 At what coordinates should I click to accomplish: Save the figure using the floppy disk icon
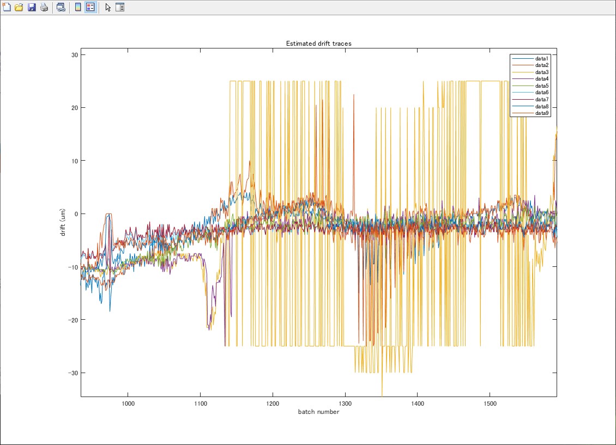32,7
